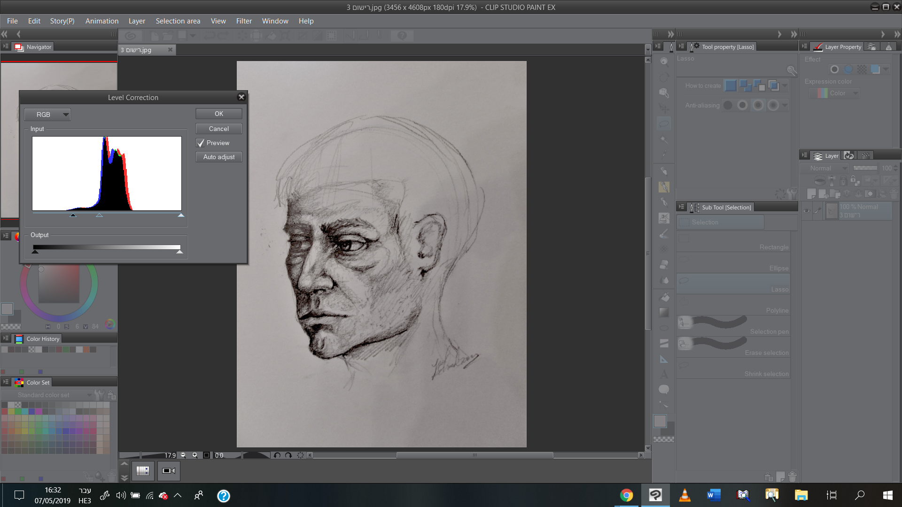Click the zoom out magnifier icon
This screenshot has height=507, width=902.
pos(183,455)
